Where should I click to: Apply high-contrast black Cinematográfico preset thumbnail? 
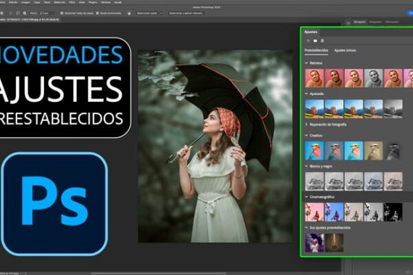point(393,212)
